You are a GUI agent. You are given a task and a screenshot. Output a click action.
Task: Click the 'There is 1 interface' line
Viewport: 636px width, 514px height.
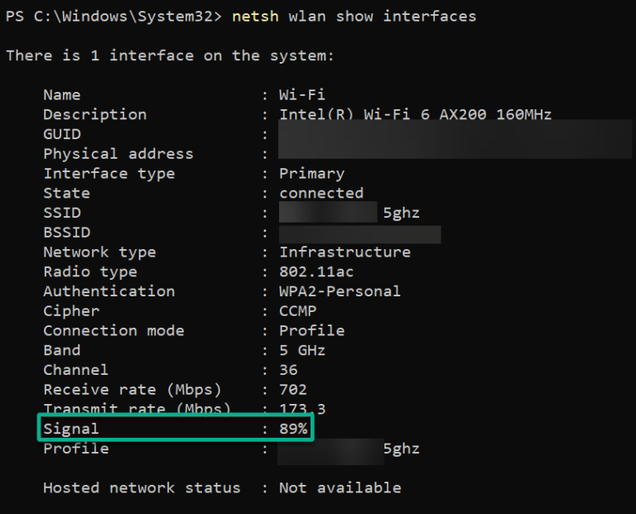tap(170, 55)
